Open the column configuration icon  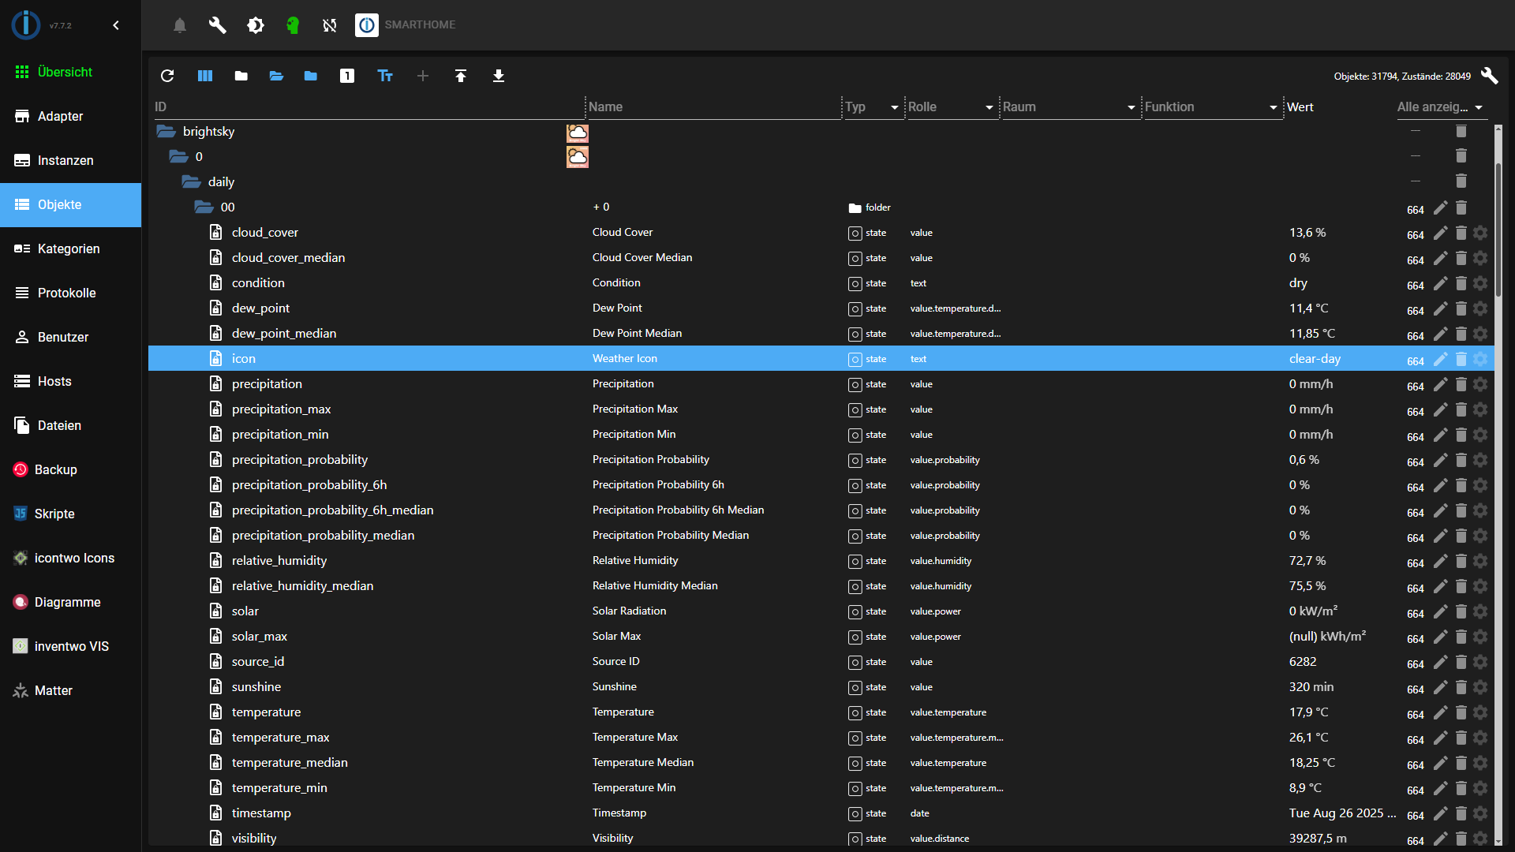(205, 76)
